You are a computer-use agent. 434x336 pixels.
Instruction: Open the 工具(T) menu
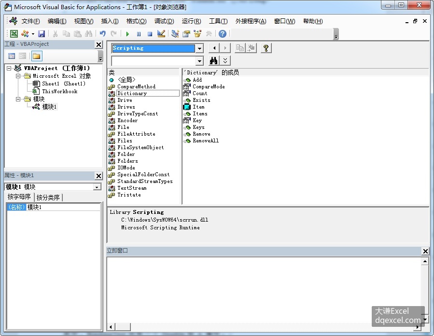[x=218, y=21]
